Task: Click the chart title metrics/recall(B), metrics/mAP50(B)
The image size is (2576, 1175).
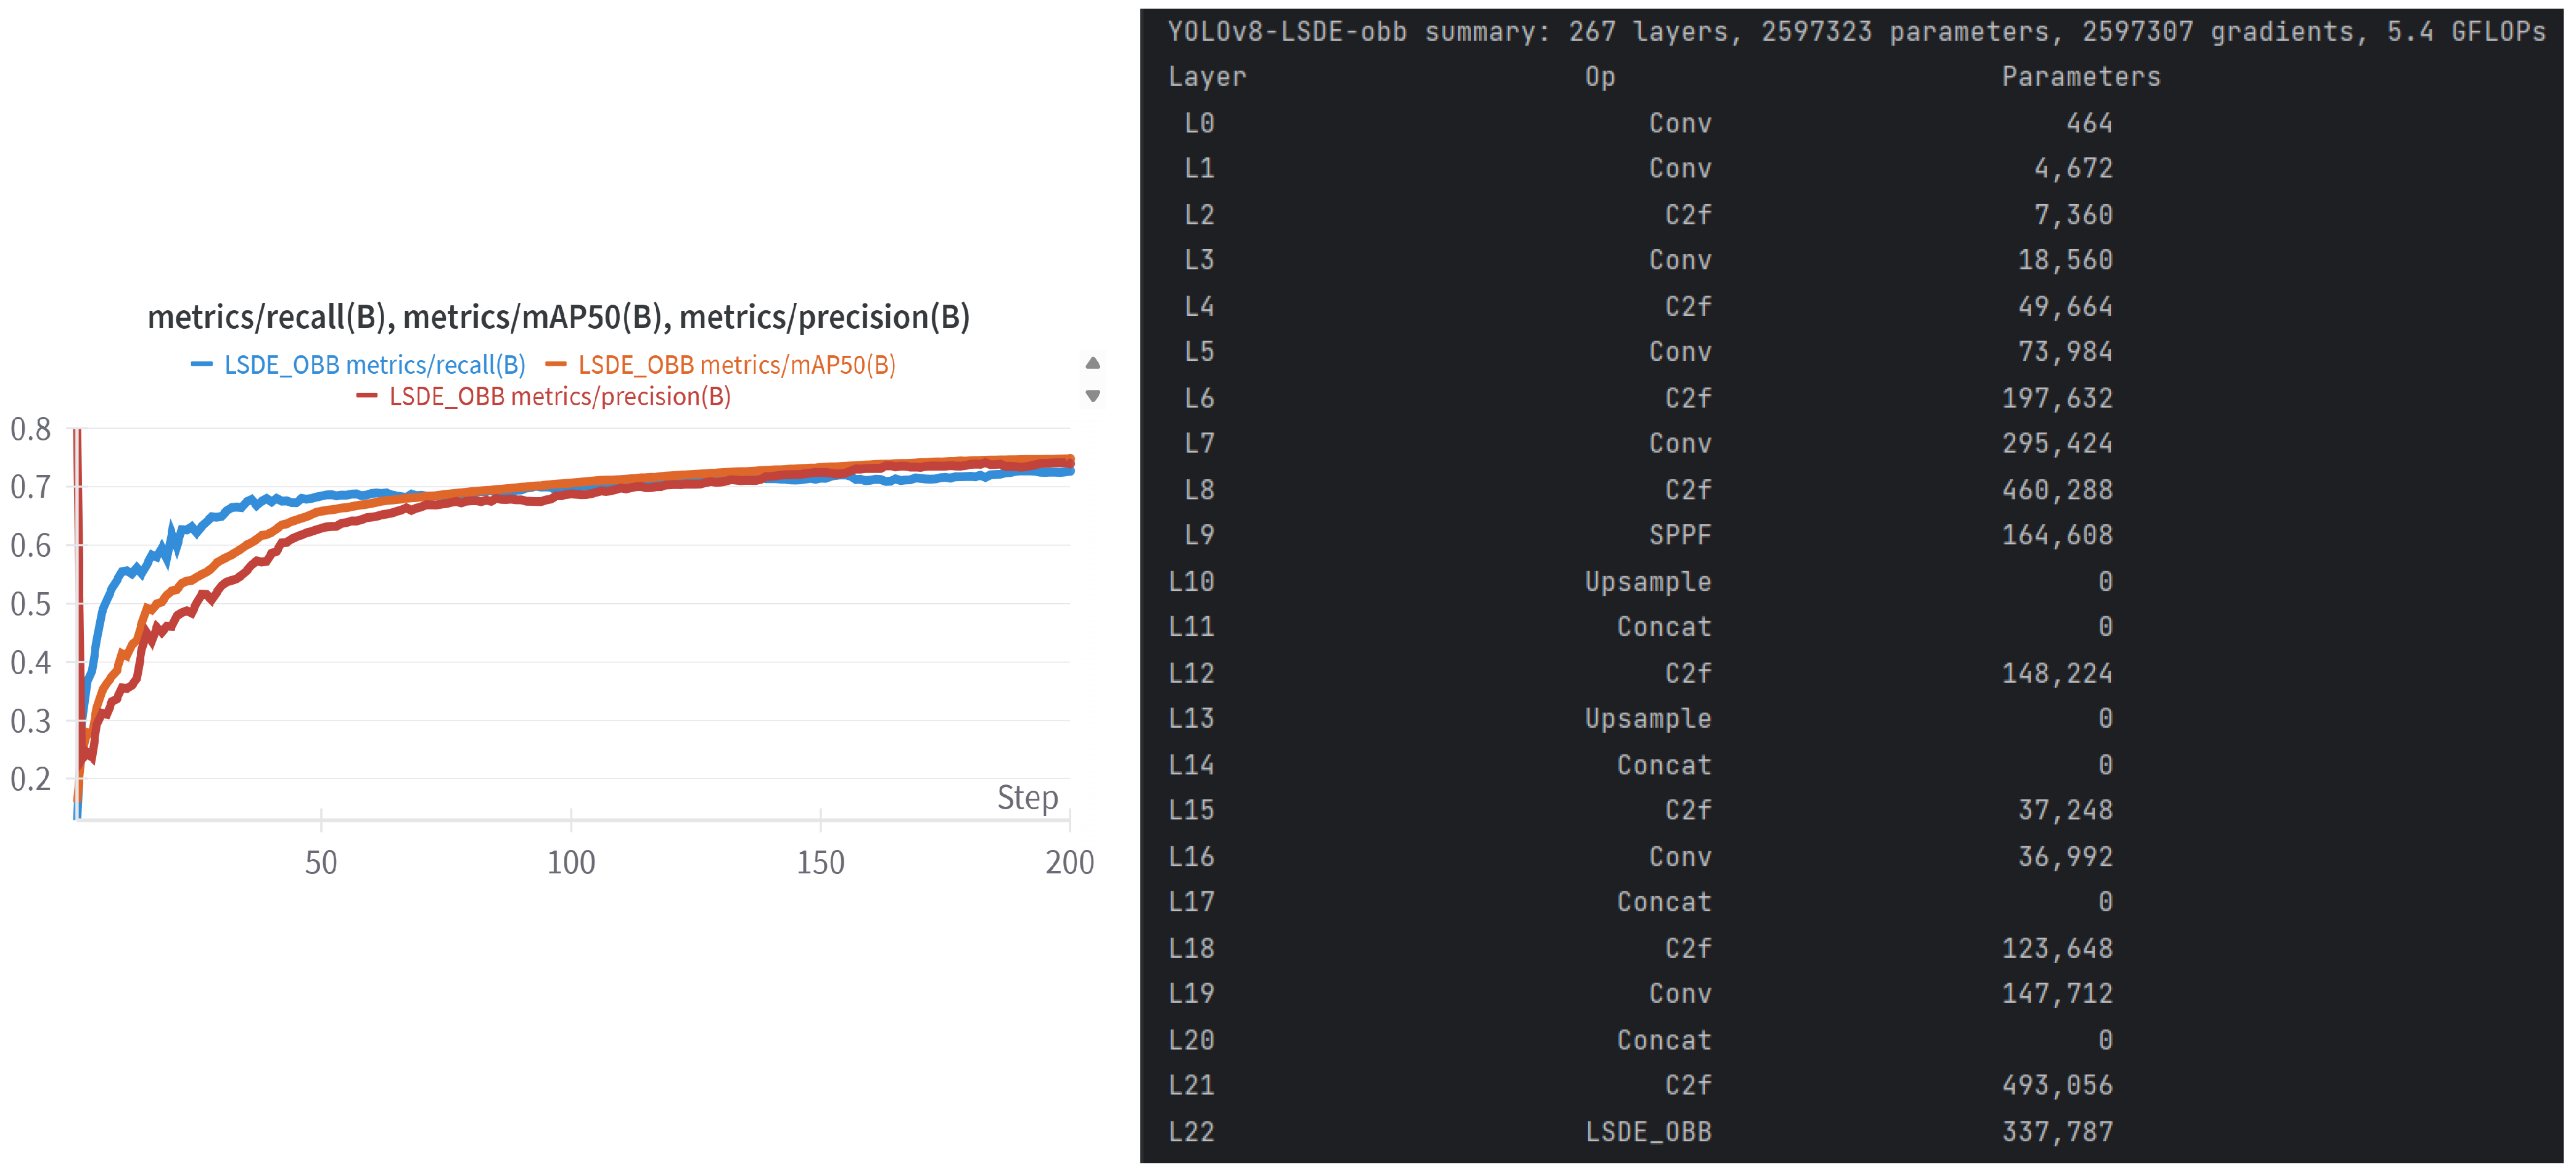Action: (558, 317)
